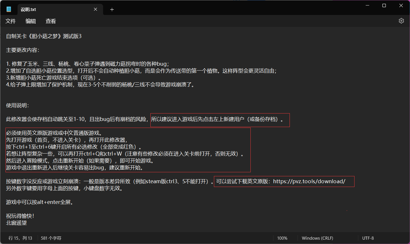410x244 pixels.
Task: Click the line starting 若想让阵型复杂一些
Action: pyautogui.click(x=125, y=154)
